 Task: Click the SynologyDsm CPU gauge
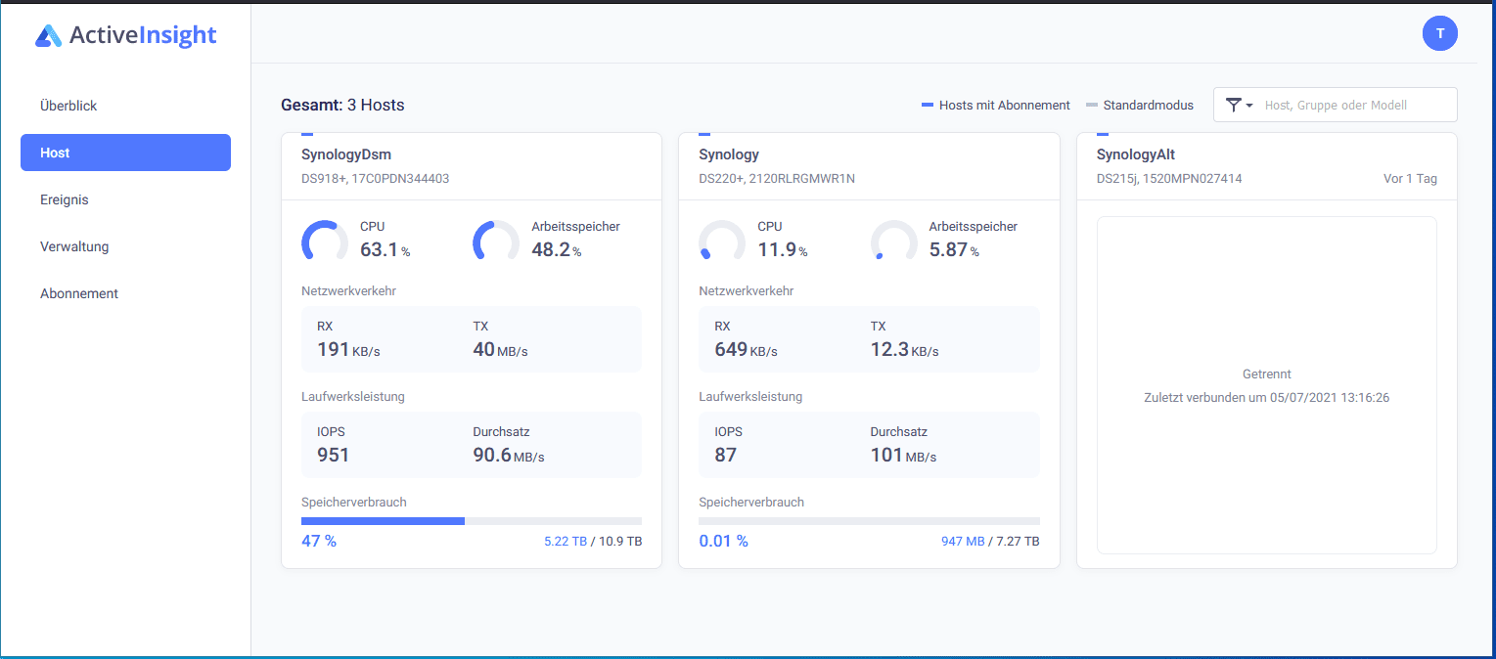[325, 242]
